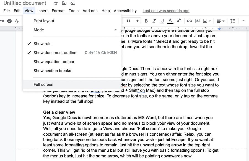Open the Tools menu
Screen dimensions: 249x161
74,11
